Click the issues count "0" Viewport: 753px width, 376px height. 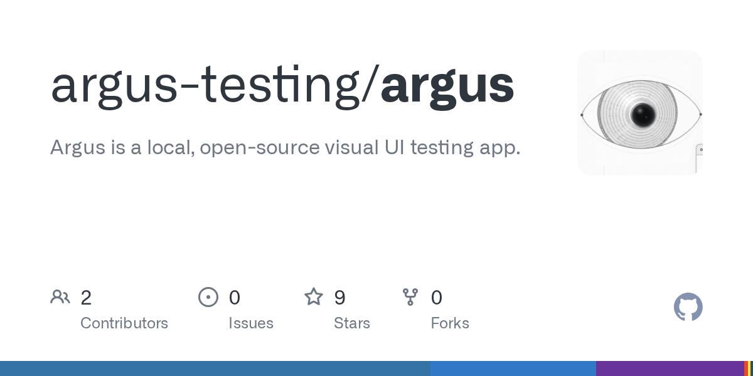click(234, 298)
